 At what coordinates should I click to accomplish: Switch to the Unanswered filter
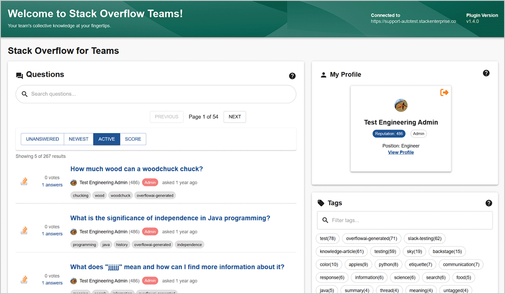43,139
